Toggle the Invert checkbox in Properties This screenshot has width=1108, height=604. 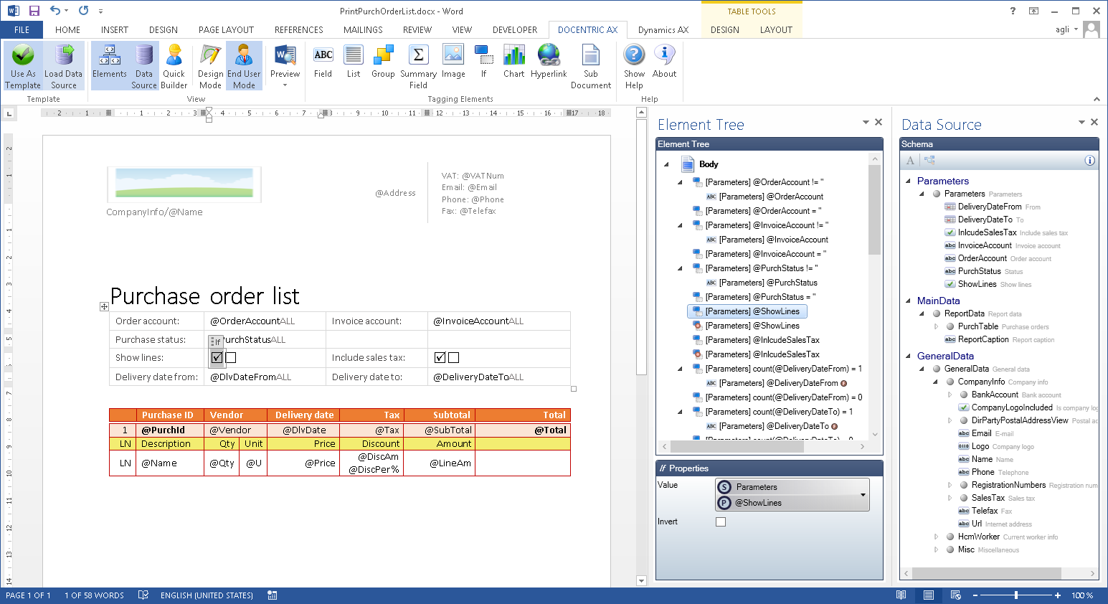tap(721, 522)
